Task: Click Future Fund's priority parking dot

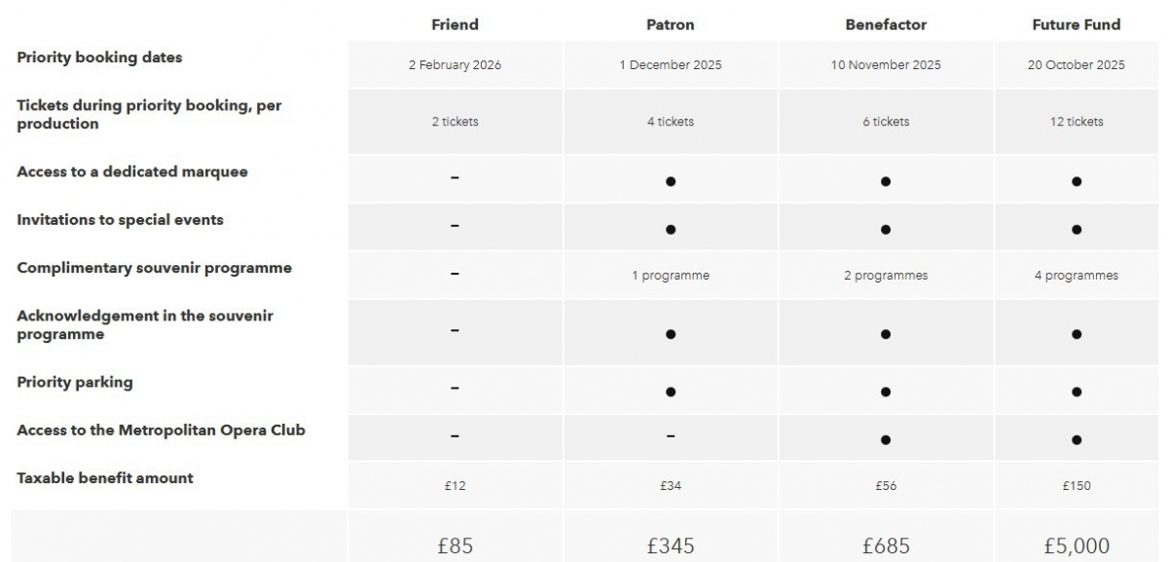Action: coord(1077,392)
